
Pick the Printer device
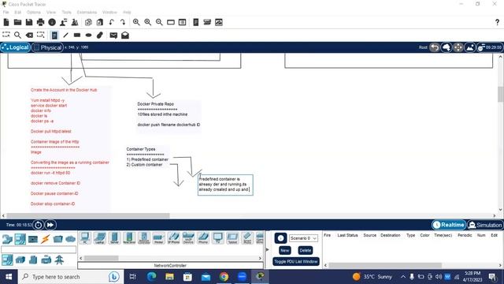[158, 238]
